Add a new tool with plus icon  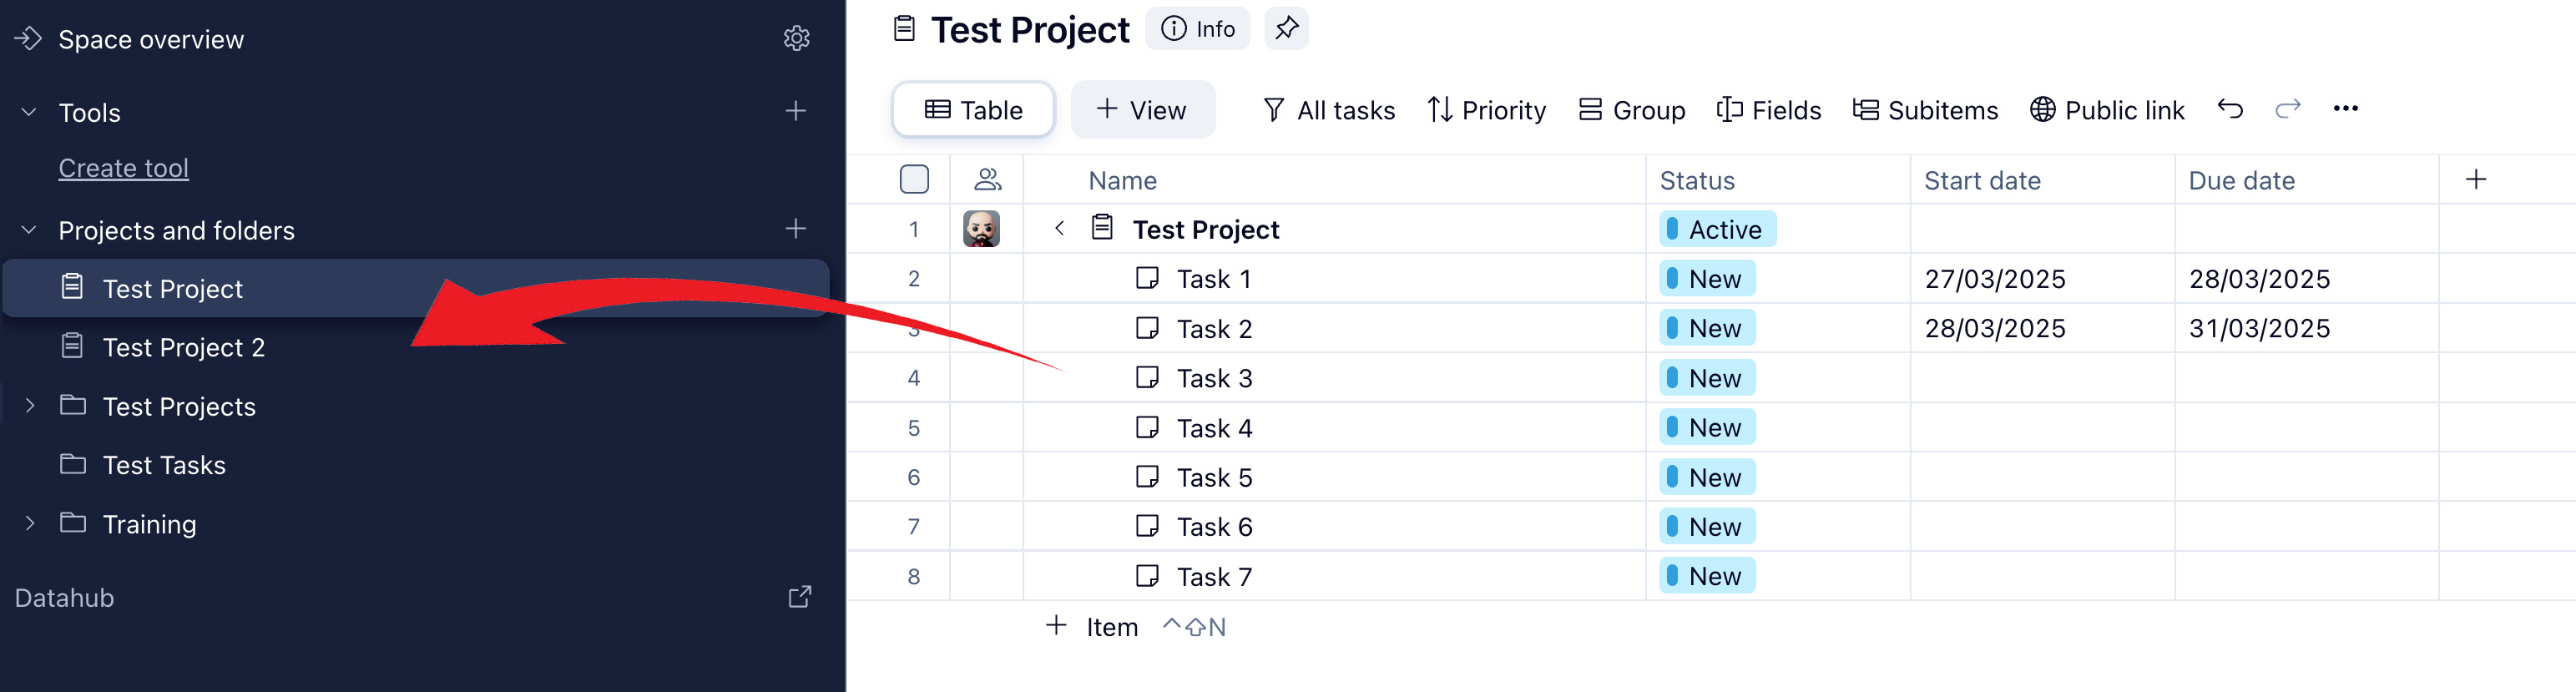click(x=796, y=111)
